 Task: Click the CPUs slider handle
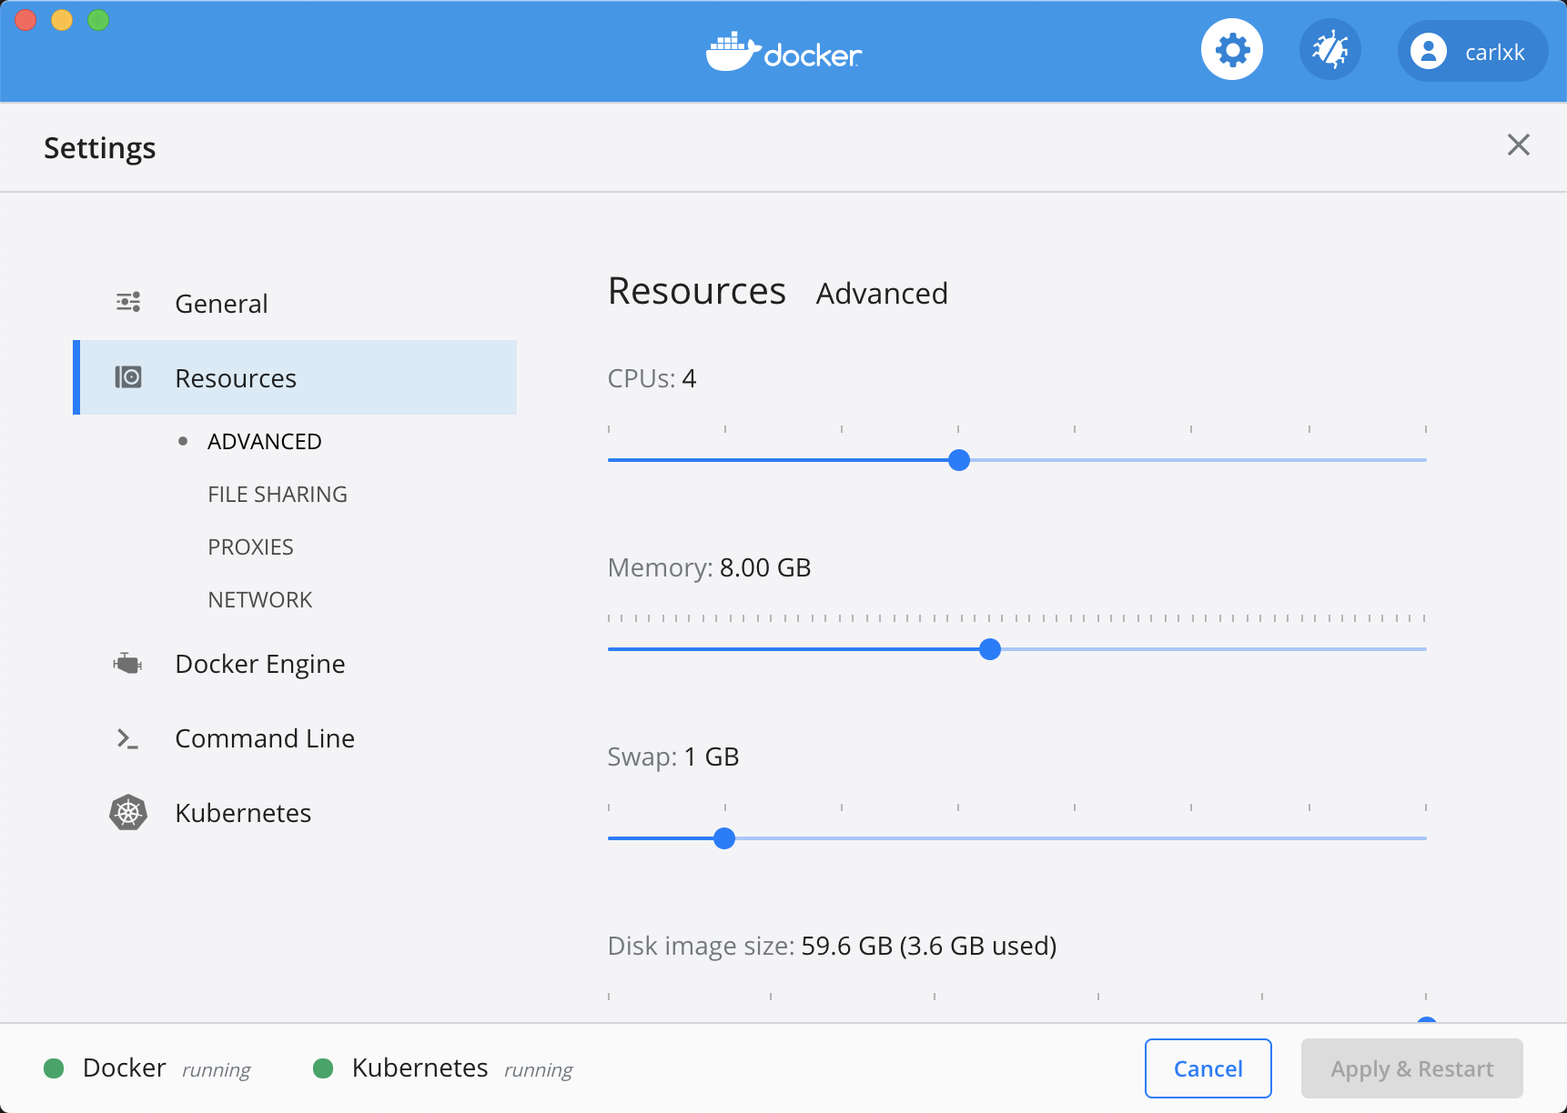tap(959, 460)
